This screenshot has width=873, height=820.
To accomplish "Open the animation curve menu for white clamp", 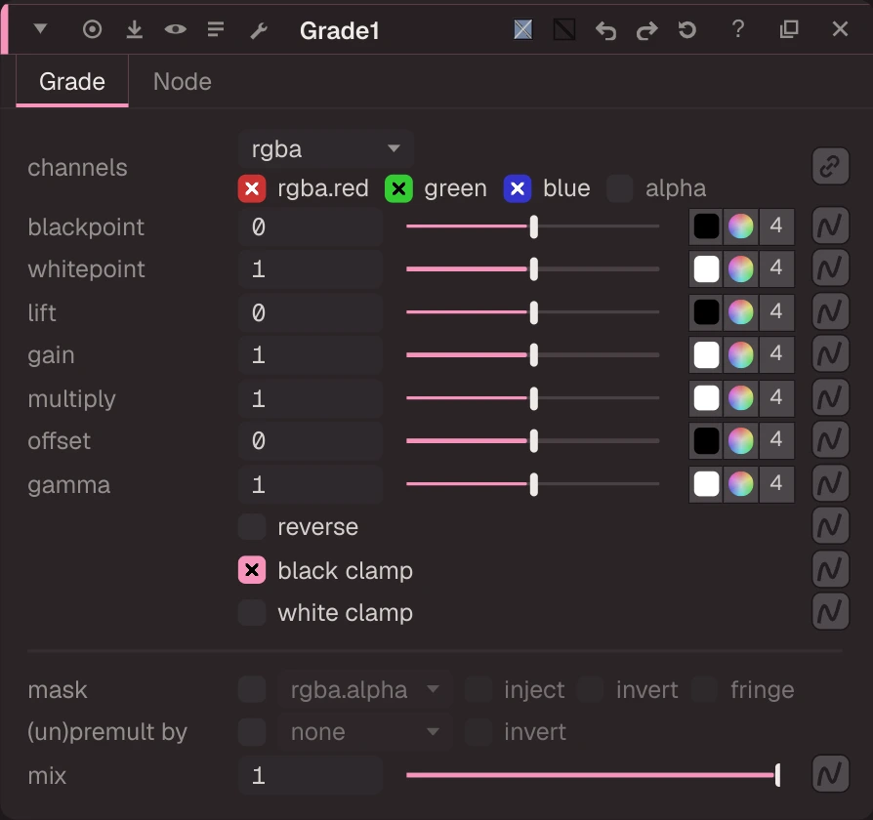I will [830, 611].
